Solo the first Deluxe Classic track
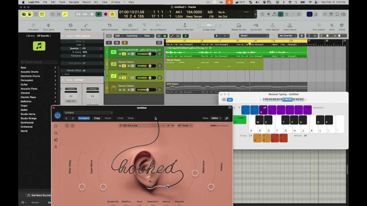This screenshot has width=367, height=206. pyautogui.click(x=124, y=66)
